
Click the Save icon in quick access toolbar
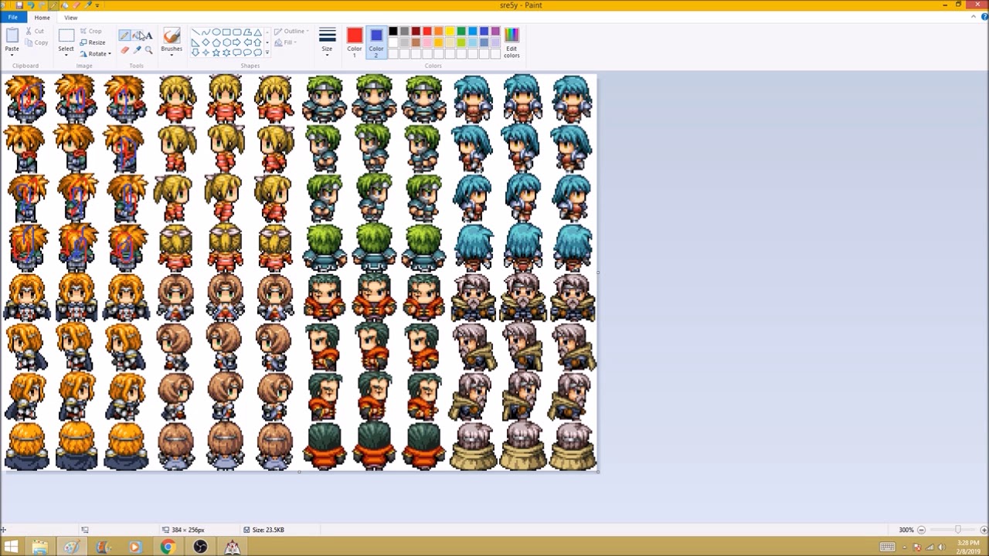(19, 5)
